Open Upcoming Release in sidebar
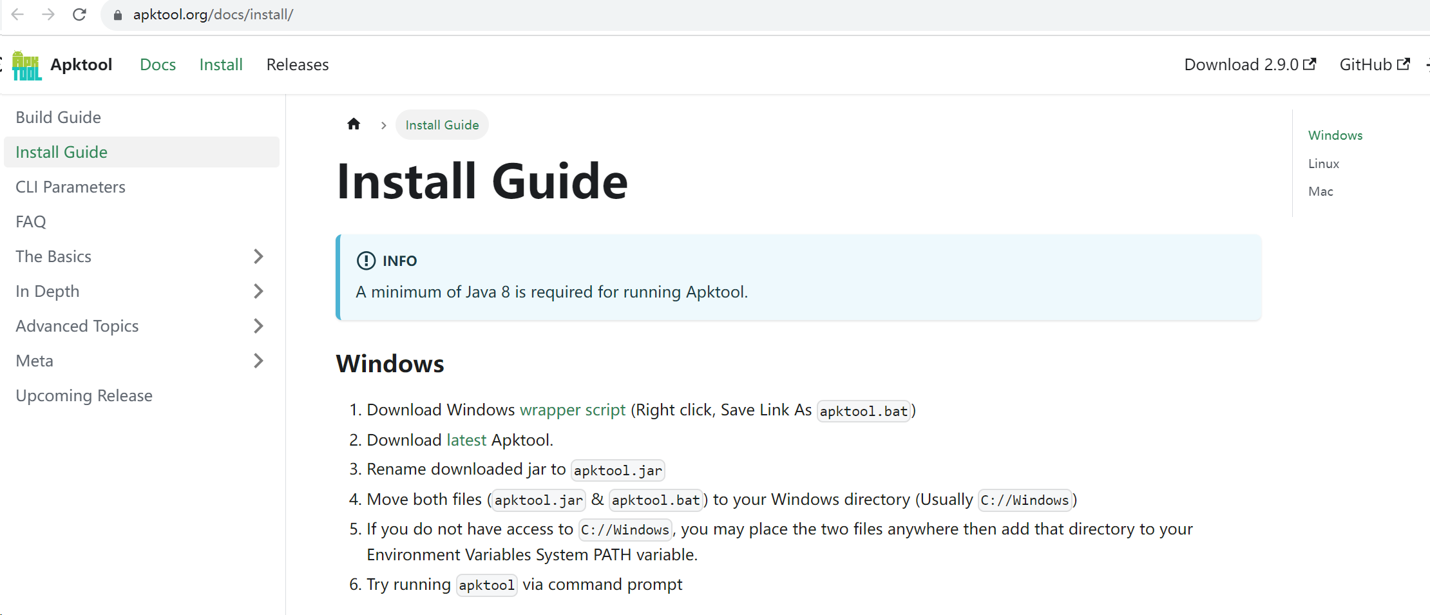This screenshot has height=615, width=1430. pos(142,395)
